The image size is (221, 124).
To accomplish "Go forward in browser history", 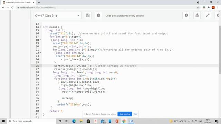I will [8, 8].
